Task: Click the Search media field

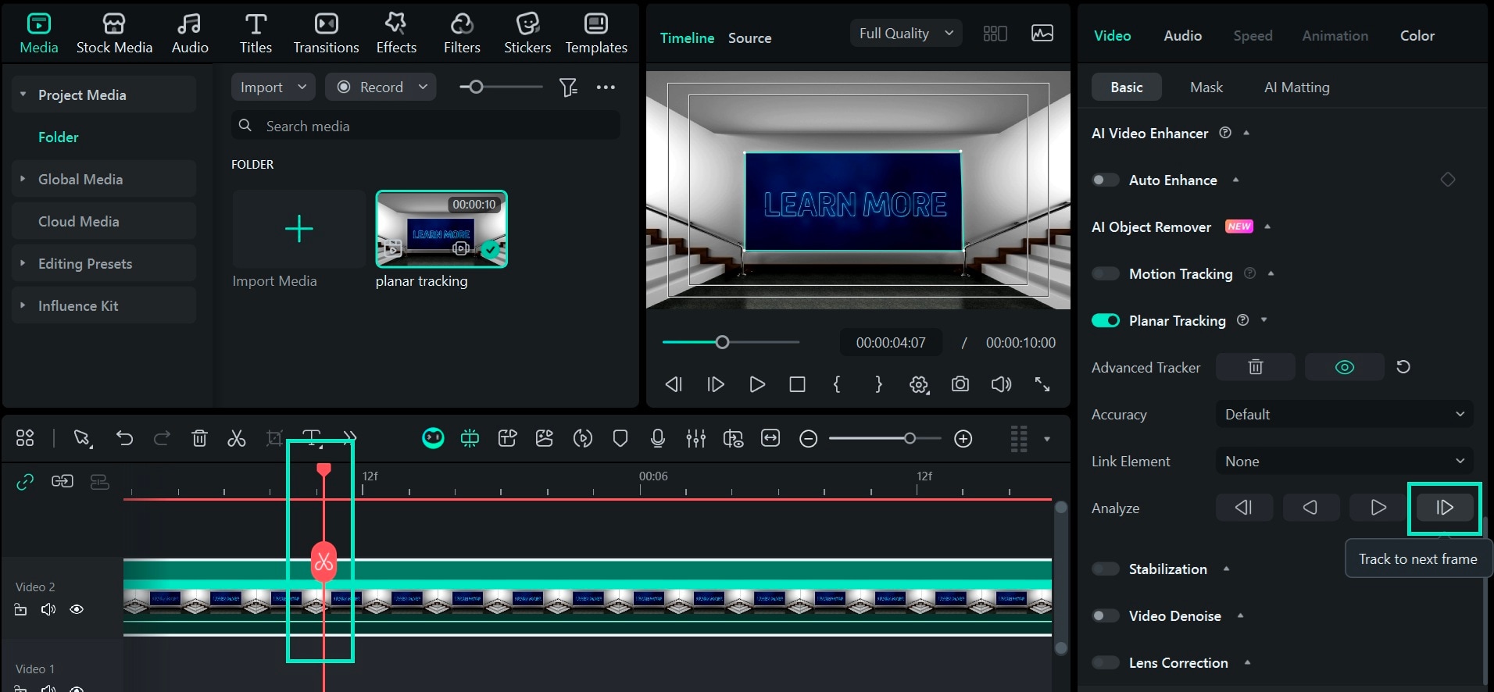Action: 426,127
